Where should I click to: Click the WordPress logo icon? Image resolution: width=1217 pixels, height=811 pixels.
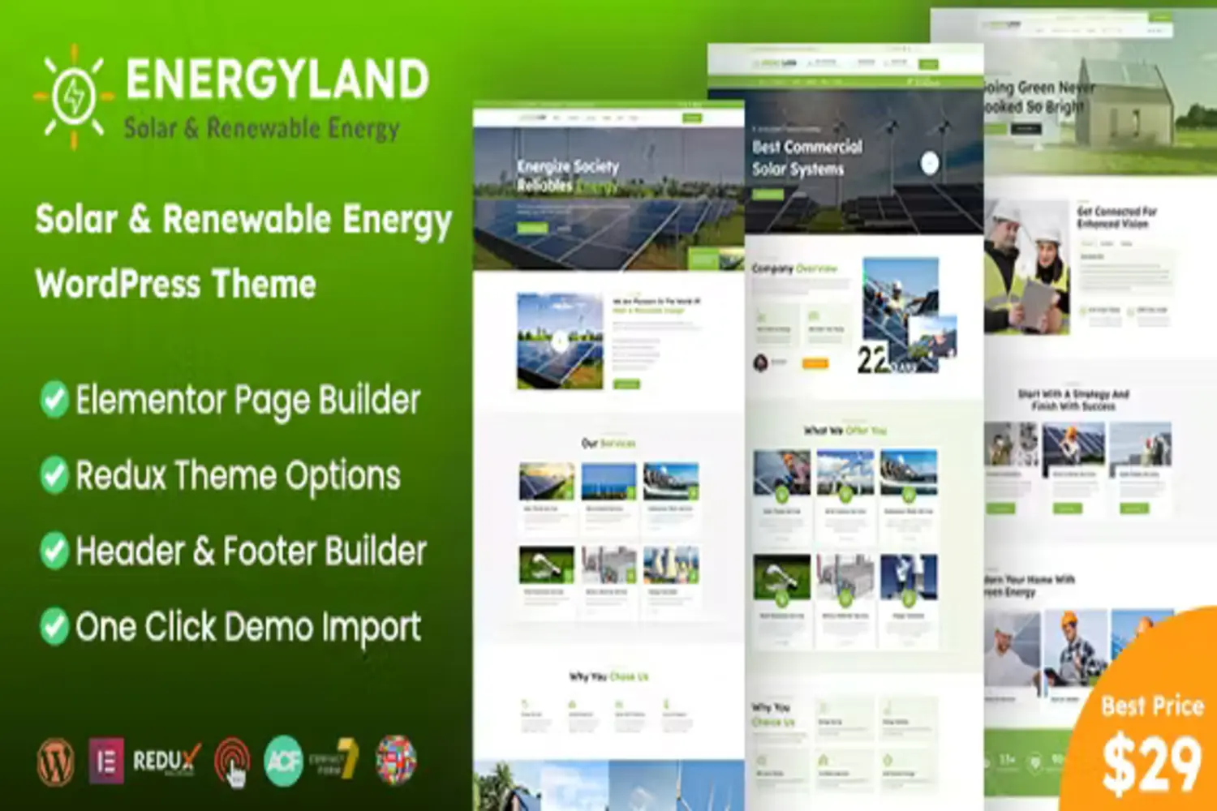point(55,762)
